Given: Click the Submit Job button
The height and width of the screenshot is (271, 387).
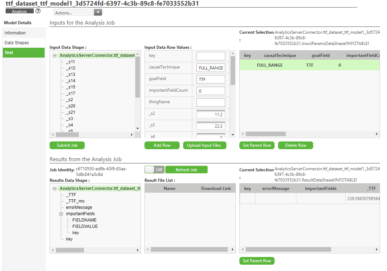Looking at the screenshot, I should pyautogui.click(x=67, y=145).
